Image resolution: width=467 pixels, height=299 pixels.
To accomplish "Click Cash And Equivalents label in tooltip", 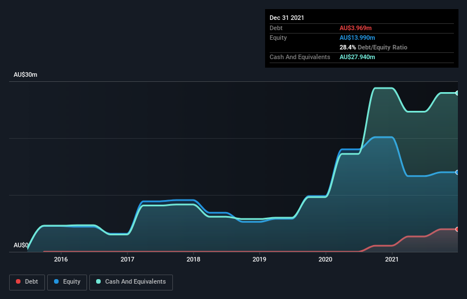I will click(300, 57).
